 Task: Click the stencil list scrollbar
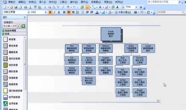pyautogui.click(x=25, y=64)
